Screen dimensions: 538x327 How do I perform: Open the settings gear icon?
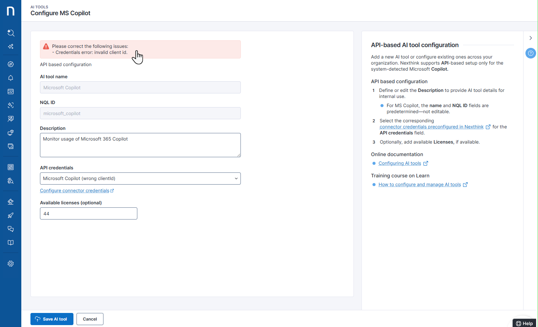pos(11,264)
